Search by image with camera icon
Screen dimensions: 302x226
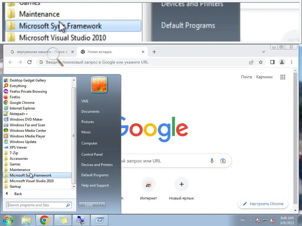pyautogui.click(x=223, y=161)
